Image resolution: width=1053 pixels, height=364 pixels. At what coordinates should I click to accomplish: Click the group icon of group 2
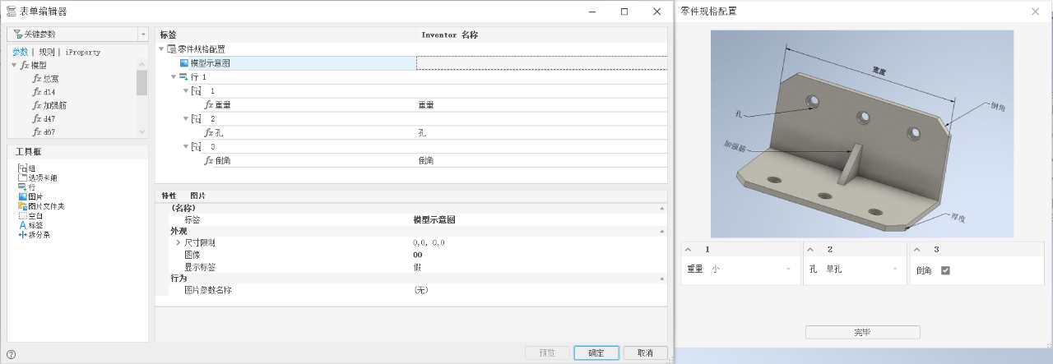(x=196, y=118)
